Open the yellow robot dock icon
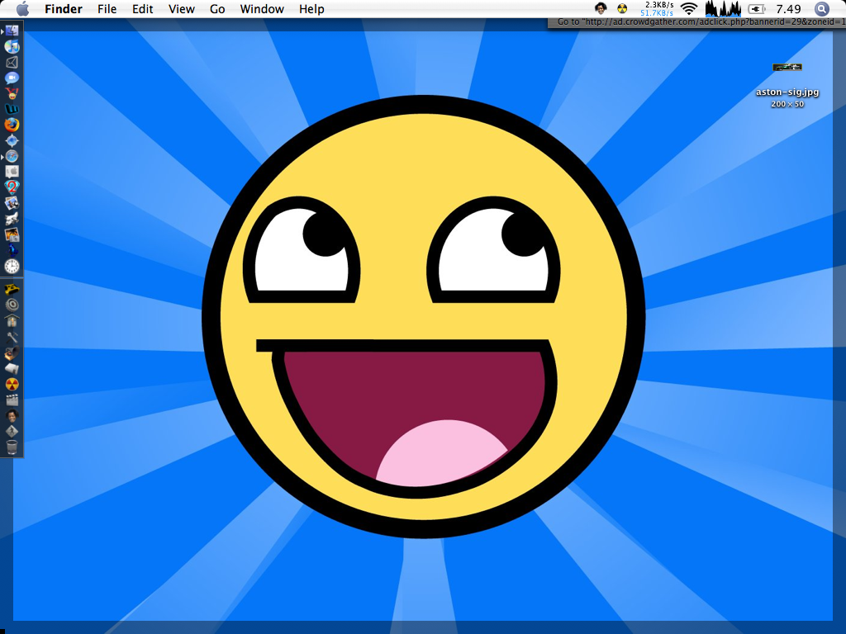This screenshot has height=634, width=846. pyautogui.click(x=12, y=290)
